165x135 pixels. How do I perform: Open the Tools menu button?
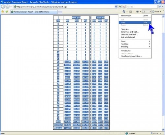coord(157,12)
